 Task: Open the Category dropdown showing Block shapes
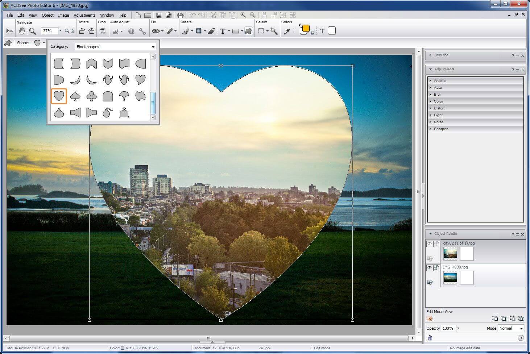click(x=116, y=47)
